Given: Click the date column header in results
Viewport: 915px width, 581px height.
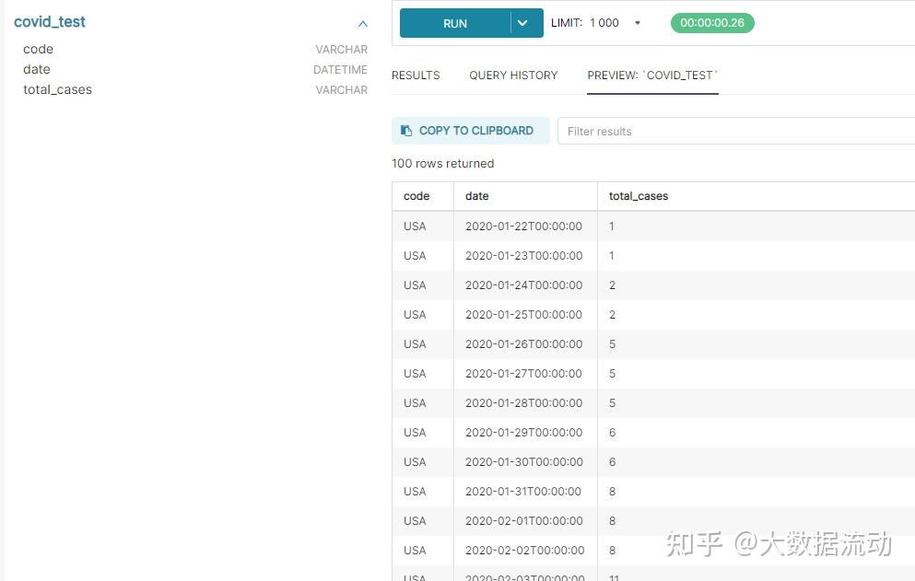Looking at the screenshot, I should tap(476, 196).
